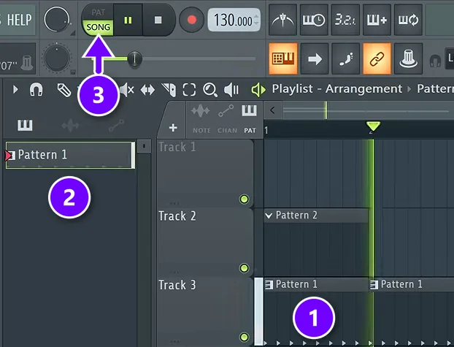This screenshot has width=454, height=347.
Task: Select the Playlist slice tool
Action: click(169, 90)
